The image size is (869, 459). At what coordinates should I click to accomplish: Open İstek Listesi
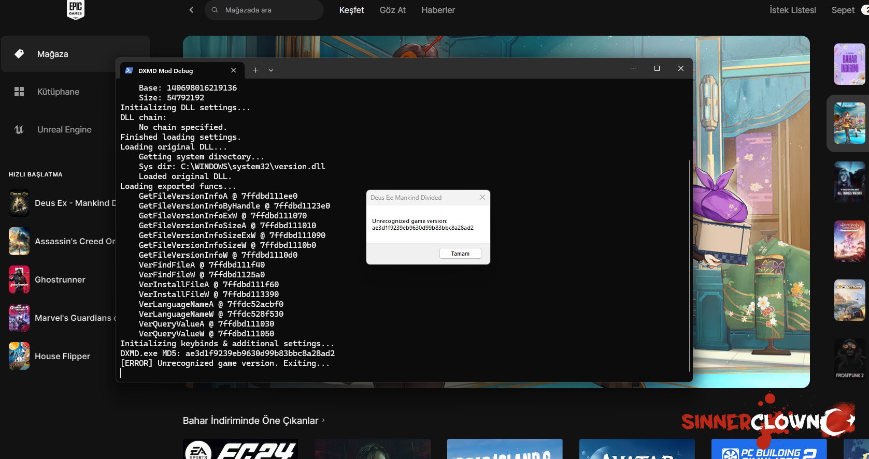(793, 10)
